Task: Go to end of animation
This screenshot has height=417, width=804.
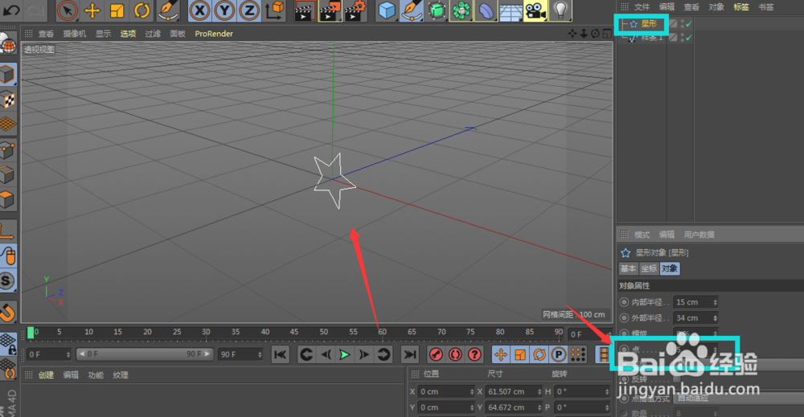Action: coord(410,354)
